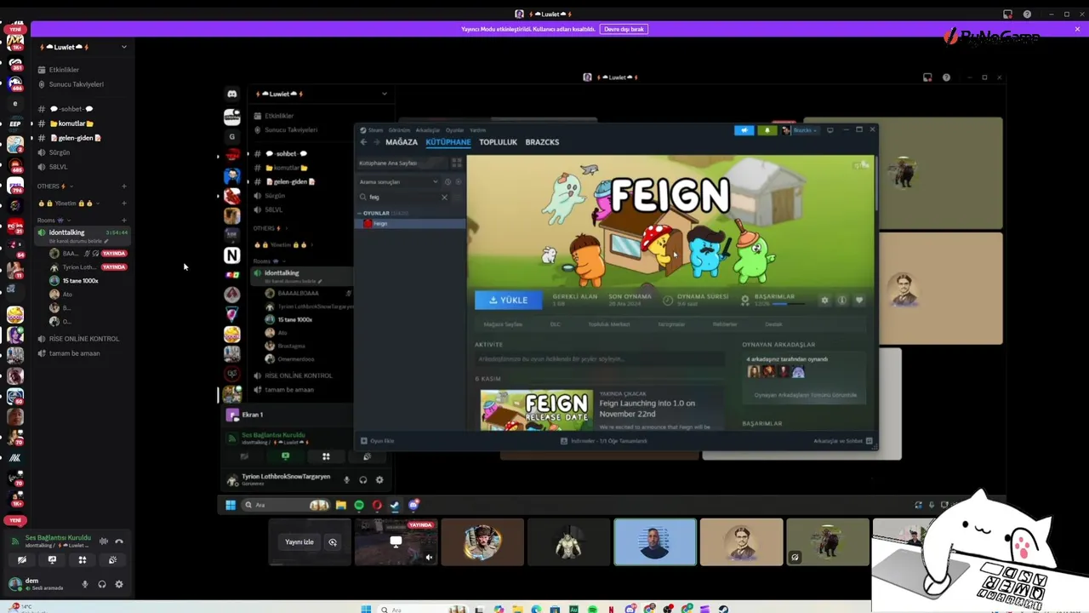
Task: Click the blue YÜKLE install button
Action: click(509, 301)
